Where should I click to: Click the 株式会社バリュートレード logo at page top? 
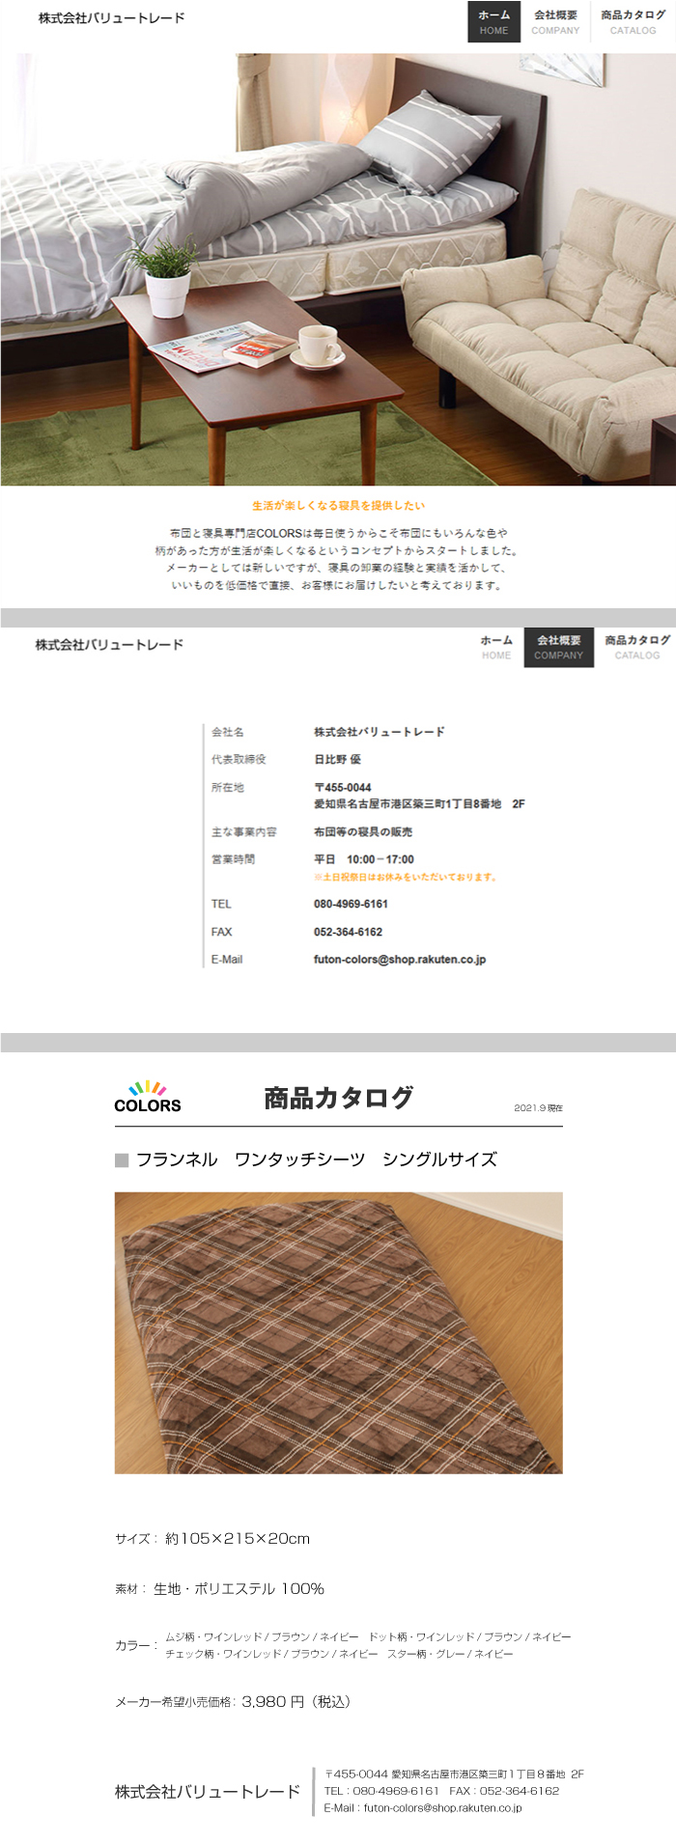(111, 17)
